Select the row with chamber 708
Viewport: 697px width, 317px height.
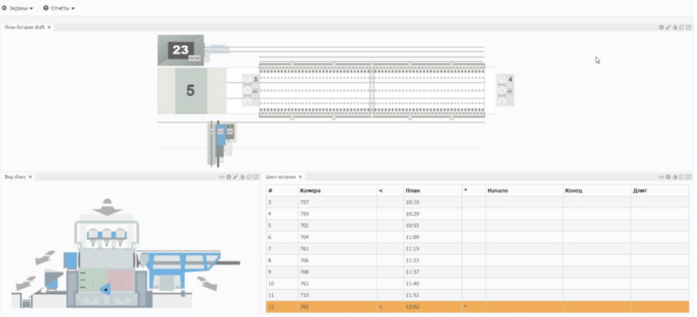tap(477, 272)
